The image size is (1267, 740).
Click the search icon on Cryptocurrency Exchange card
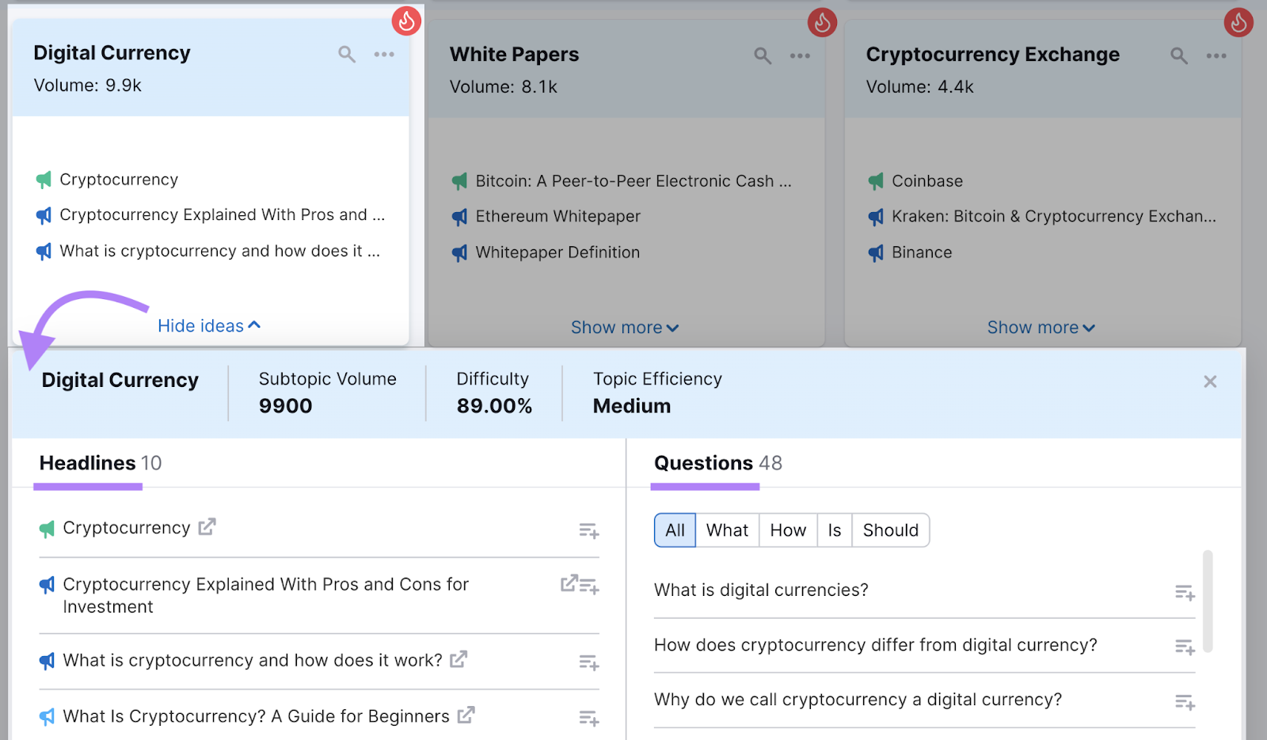point(1179,55)
